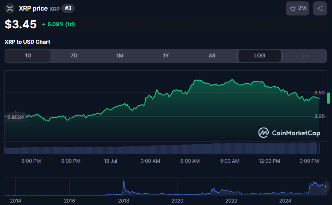This screenshot has height=205, width=332.
Task: Click the 12:00 PM time axis label
Action: click(x=269, y=161)
